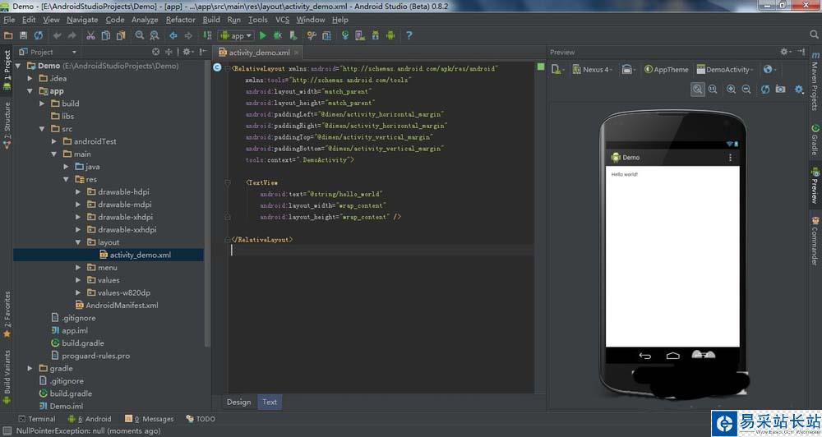Collapse the res folder
This screenshot has width=822, height=437.
tap(66, 179)
